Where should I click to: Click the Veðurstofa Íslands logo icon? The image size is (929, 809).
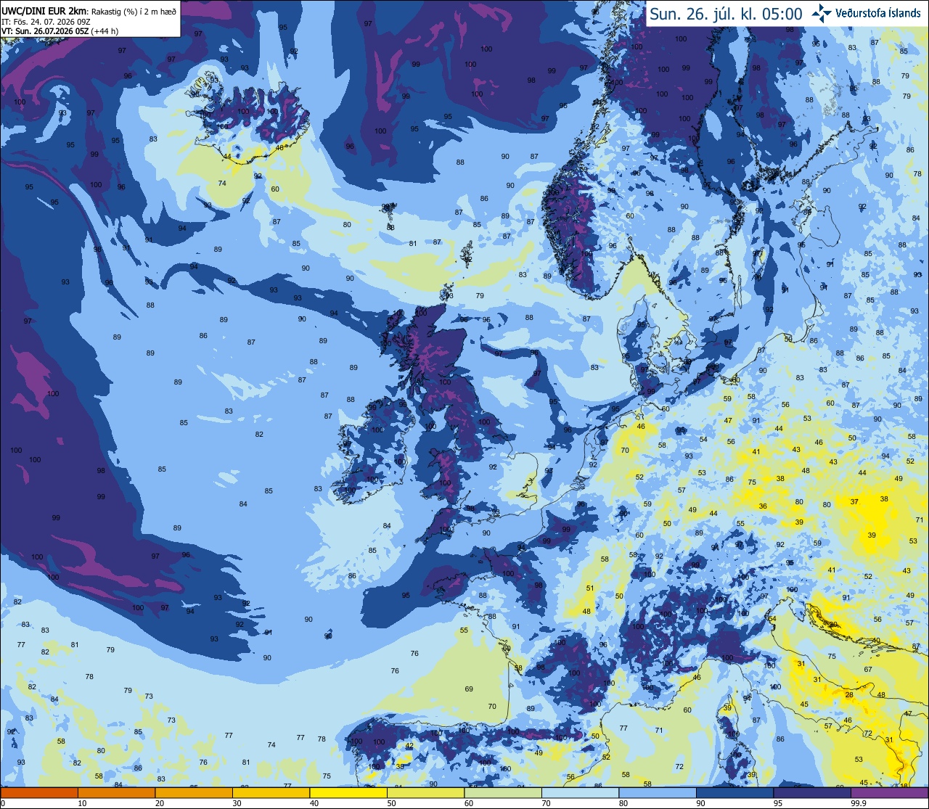[822, 13]
